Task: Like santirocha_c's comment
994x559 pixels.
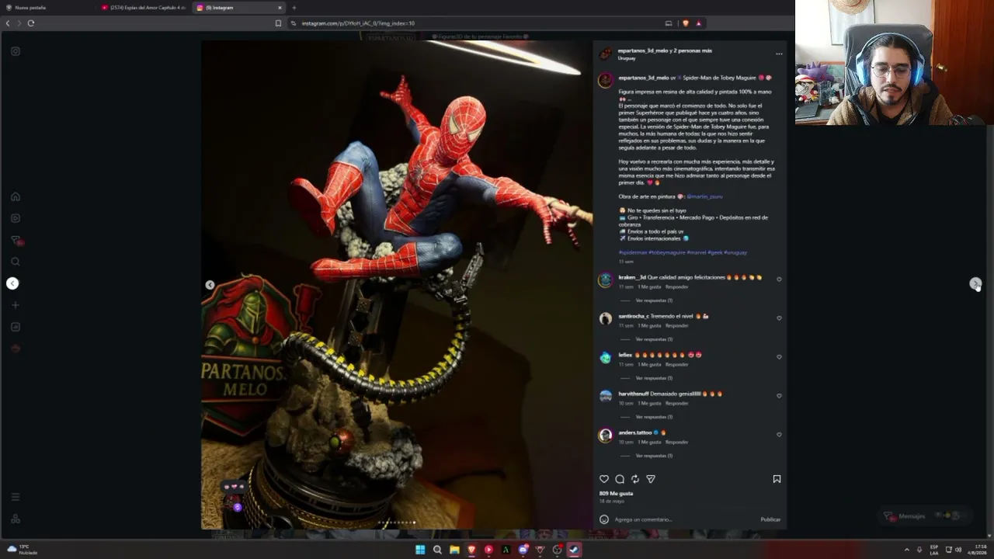Action: pyautogui.click(x=779, y=318)
